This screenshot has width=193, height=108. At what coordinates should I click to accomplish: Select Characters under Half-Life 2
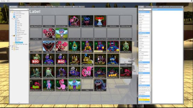(20, 37)
